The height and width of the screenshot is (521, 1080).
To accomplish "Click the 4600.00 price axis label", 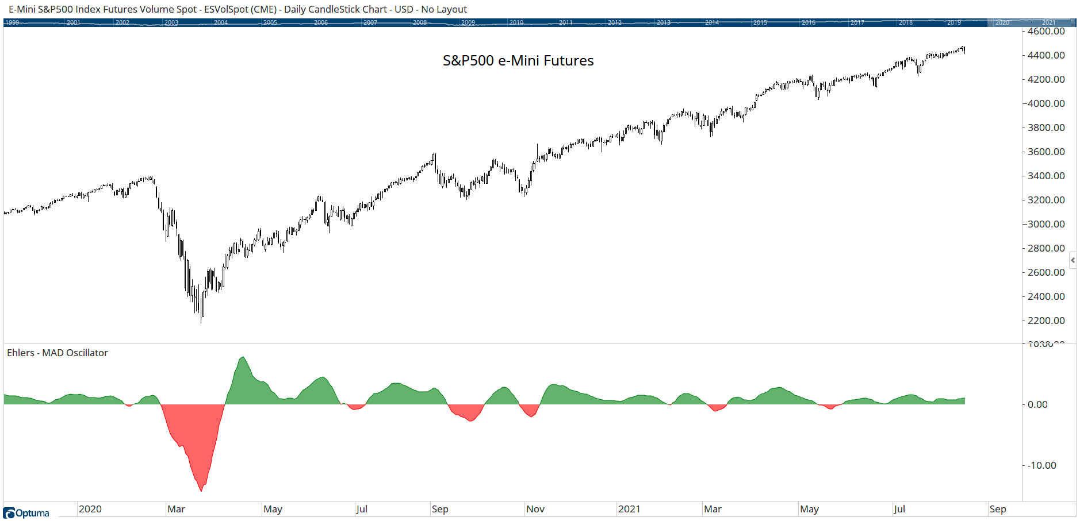I will pyautogui.click(x=1046, y=31).
